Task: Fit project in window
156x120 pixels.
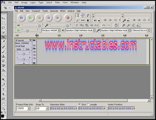Action: pos(138,25)
